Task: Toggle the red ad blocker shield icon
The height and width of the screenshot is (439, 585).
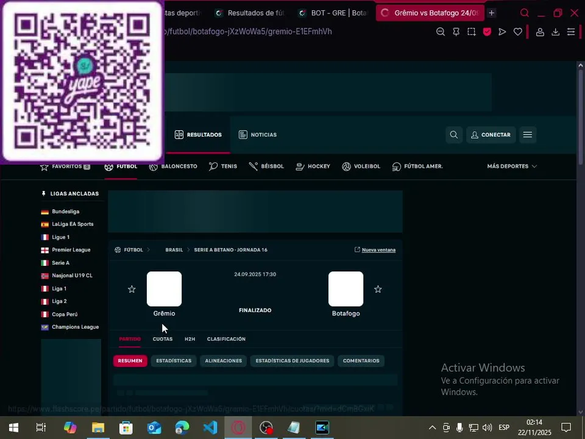Action: (x=487, y=32)
